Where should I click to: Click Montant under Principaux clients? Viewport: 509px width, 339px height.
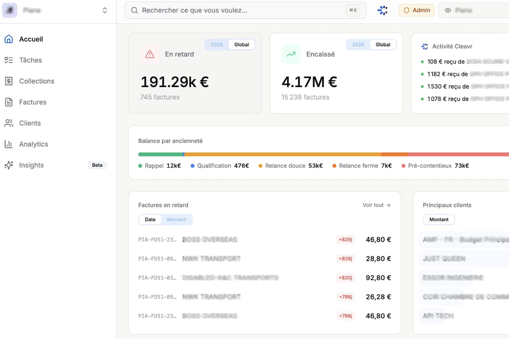tap(439, 219)
